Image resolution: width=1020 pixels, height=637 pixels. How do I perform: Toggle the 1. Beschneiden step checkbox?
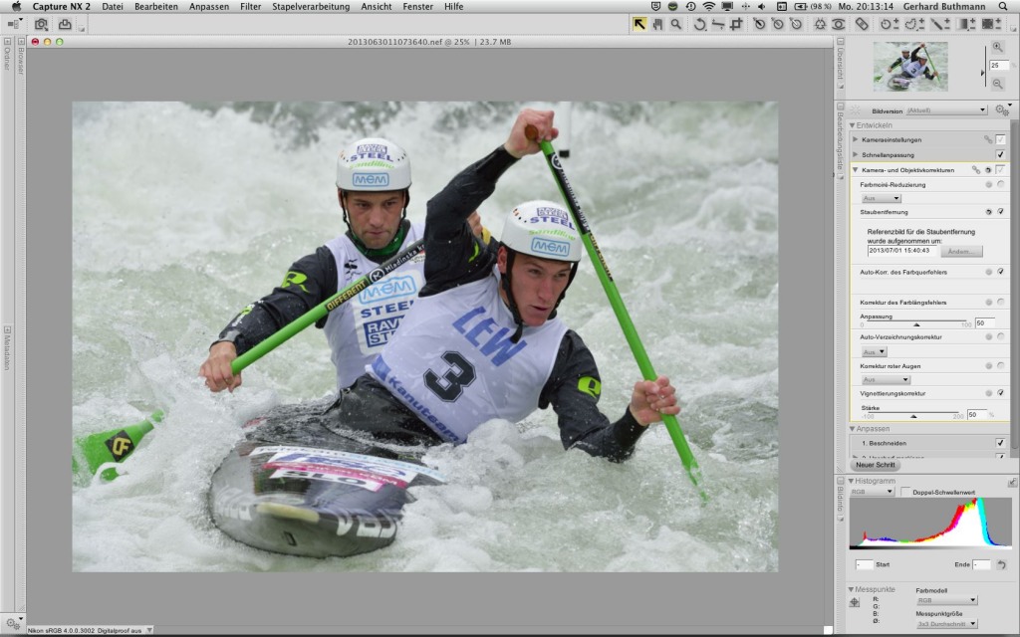coord(1000,443)
